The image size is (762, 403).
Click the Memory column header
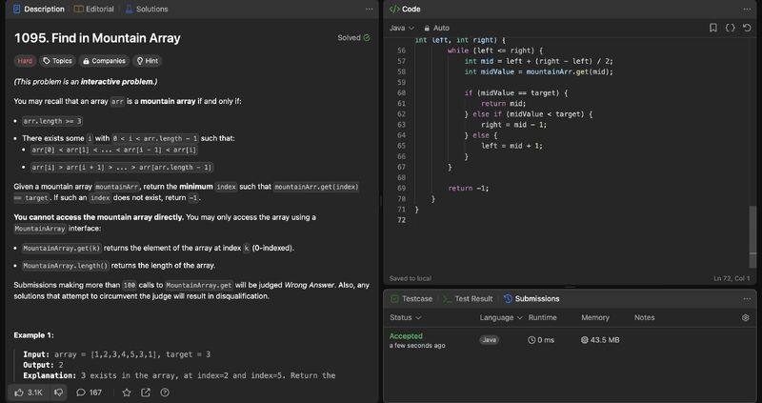595,317
